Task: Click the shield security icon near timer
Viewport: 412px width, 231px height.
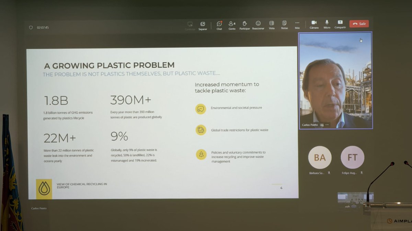Action: point(31,27)
